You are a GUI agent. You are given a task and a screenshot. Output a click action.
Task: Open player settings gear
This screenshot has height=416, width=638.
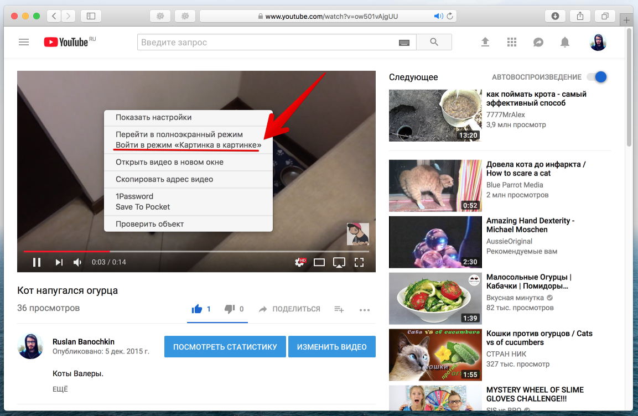(300, 262)
